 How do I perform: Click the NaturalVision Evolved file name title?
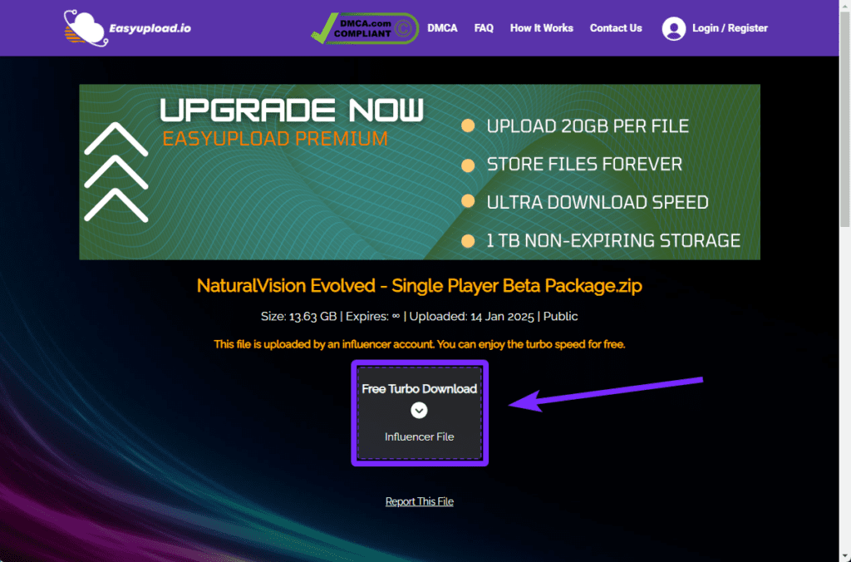tap(420, 286)
